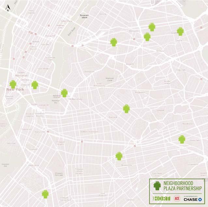Screen dimensions: 208x207
Task: Click the Woodhaven map label
Action: pyautogui.click(x=188, y=124)
